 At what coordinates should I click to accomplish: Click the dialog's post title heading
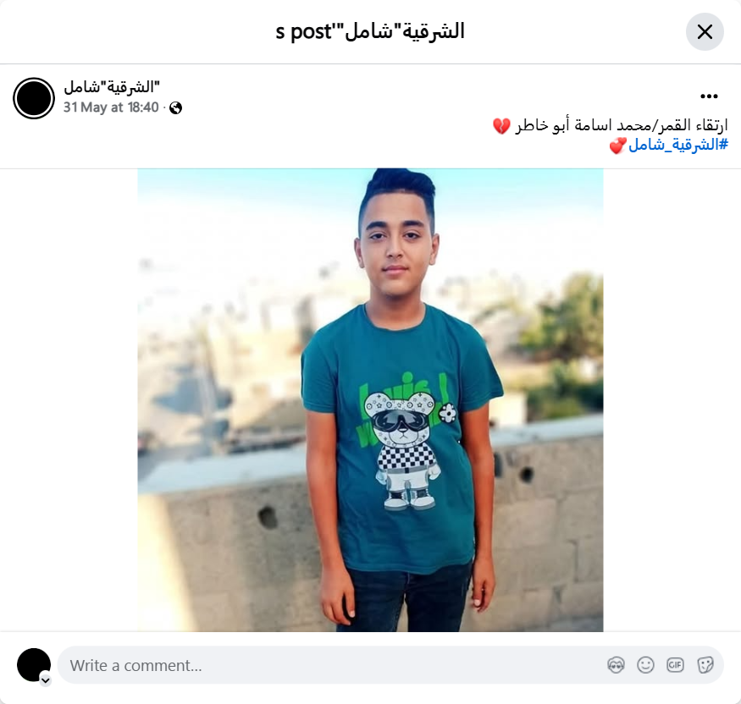pos(370,31)
